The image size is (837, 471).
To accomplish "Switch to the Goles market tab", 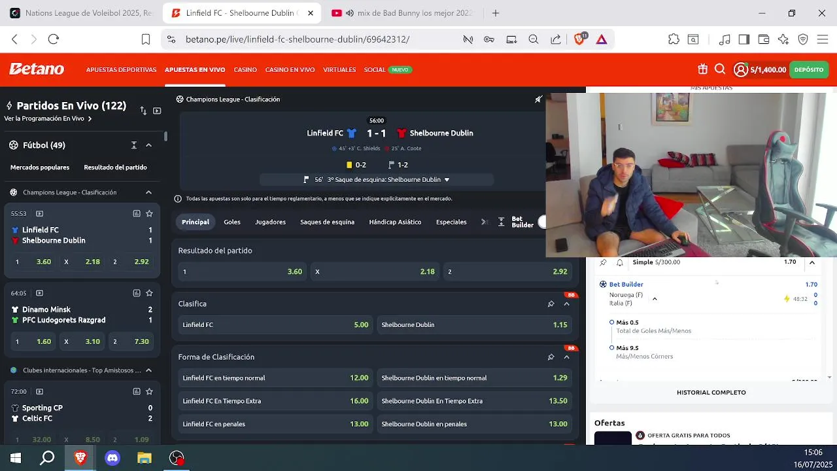I will [232, 222].
